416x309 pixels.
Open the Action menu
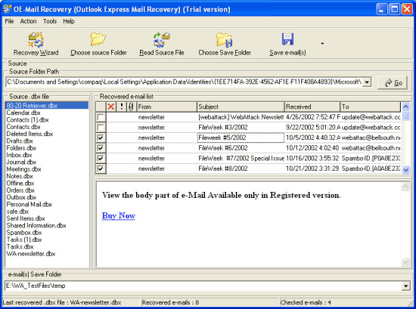point(29,21)
